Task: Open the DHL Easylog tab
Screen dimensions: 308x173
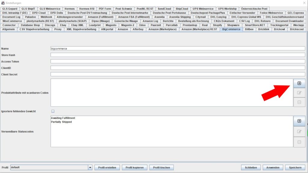Action: click(218, 17)
